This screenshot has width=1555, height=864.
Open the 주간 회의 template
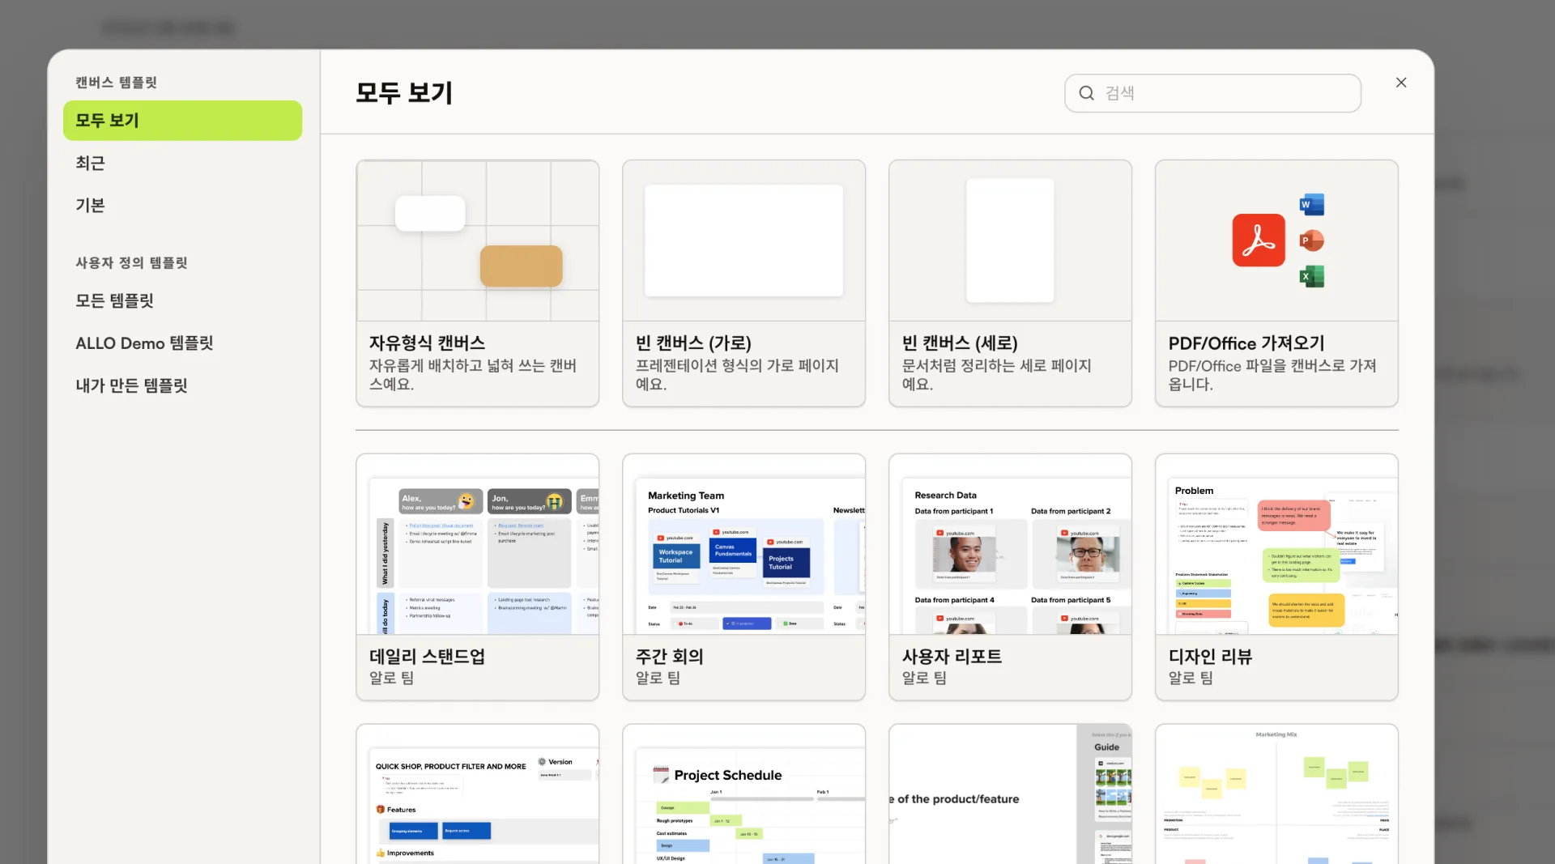[743, 577]
